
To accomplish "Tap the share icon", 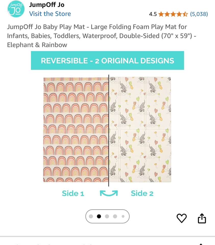I will [x=202, y=218].
